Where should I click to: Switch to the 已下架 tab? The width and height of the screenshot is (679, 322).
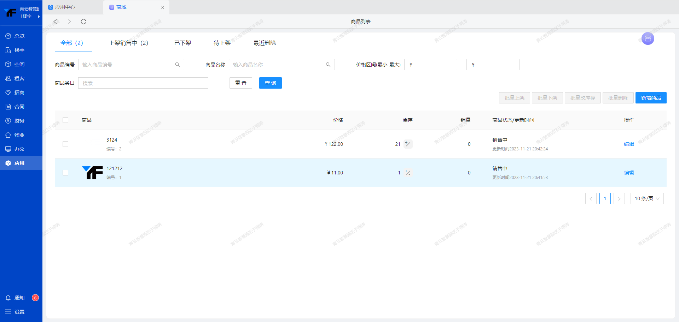(182, 43)
